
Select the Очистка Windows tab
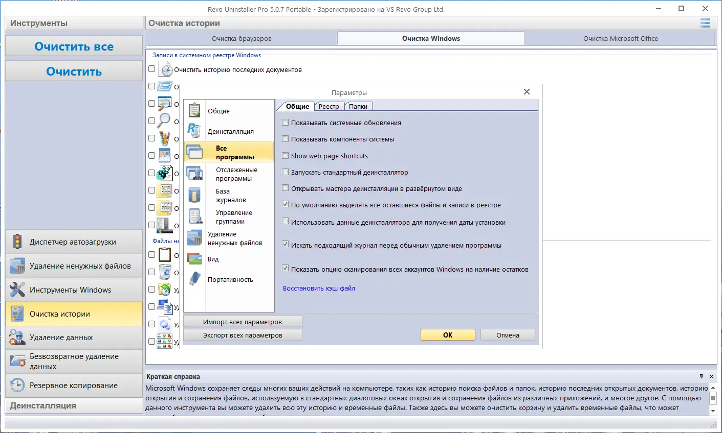click(431, 38)
